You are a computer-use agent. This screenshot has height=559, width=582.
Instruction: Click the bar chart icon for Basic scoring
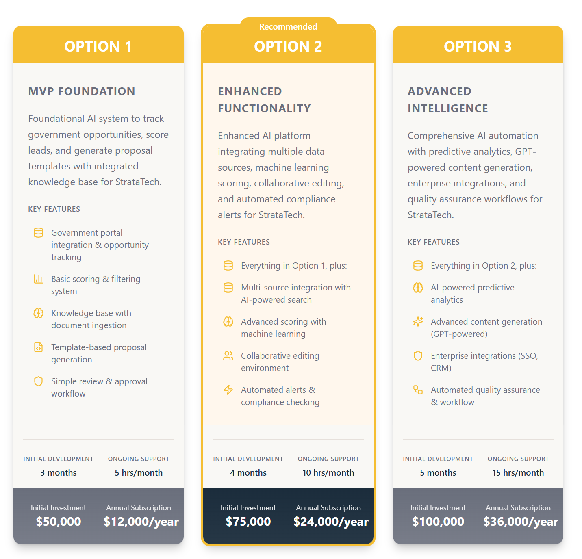38,279
